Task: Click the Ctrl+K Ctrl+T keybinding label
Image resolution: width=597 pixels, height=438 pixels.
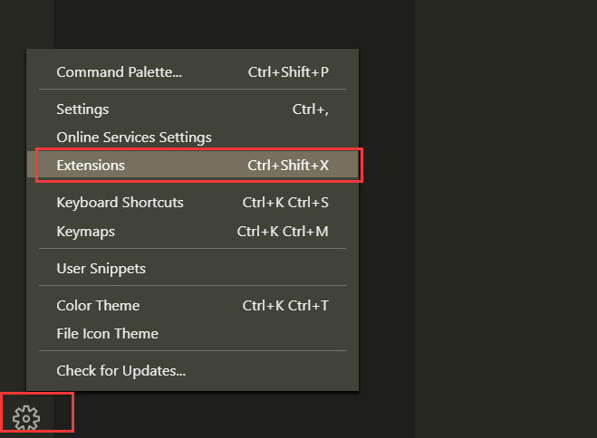Action: (x=285, y=306)
